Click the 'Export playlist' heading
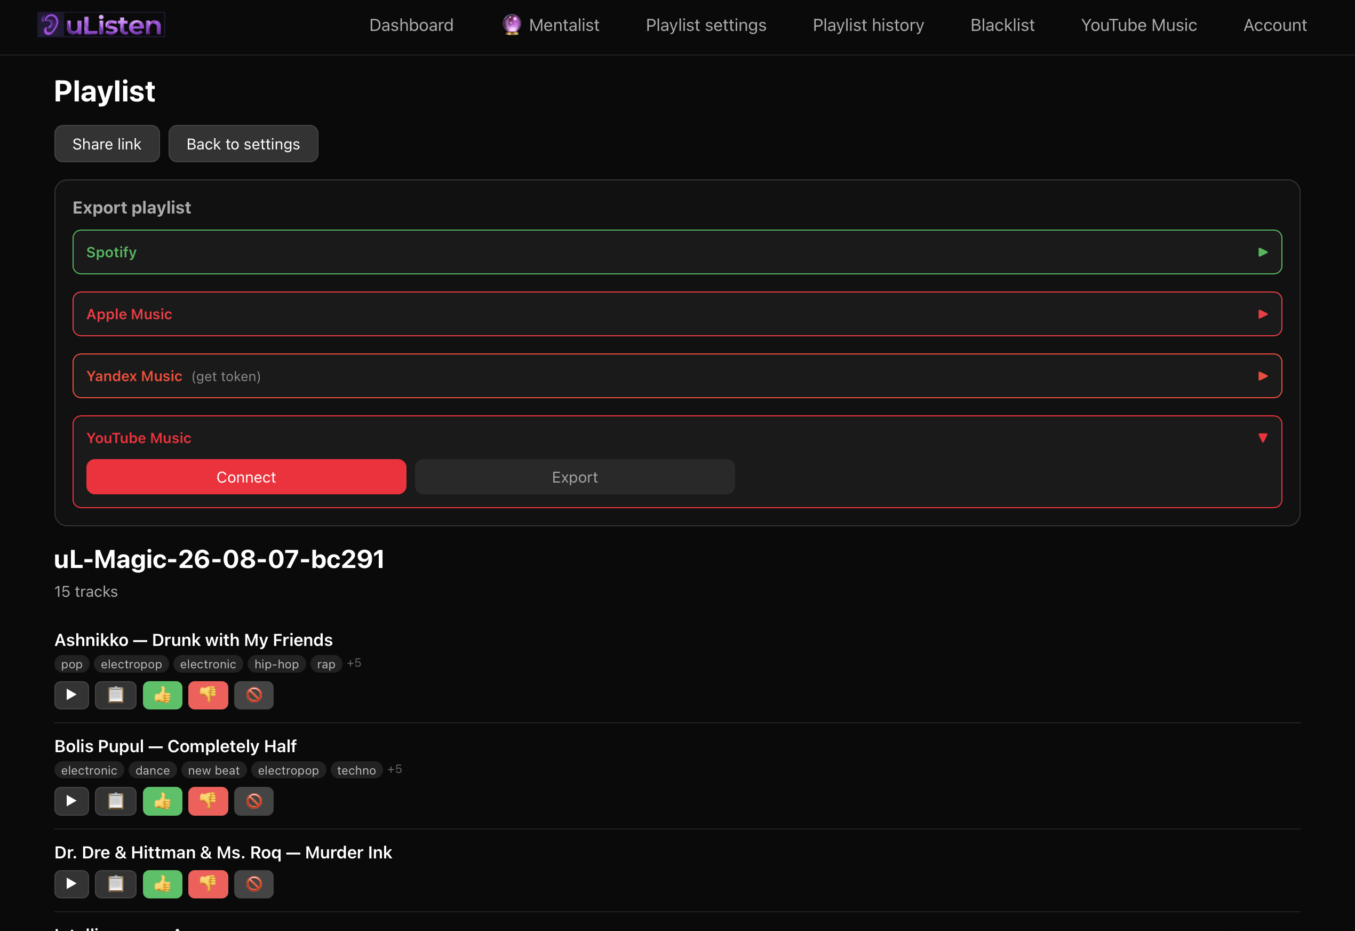Viewport: 1355px width, 931px height. 132,208
